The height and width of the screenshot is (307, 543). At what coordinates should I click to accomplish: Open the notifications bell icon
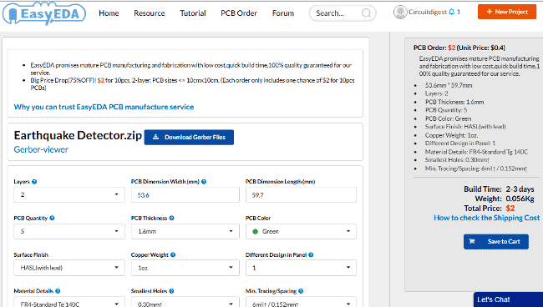point(451,13)
